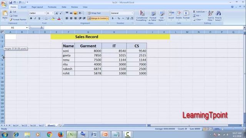Open Format as Table gallery
The height and width of the screenshot is (138, 246).
(153, 16)
